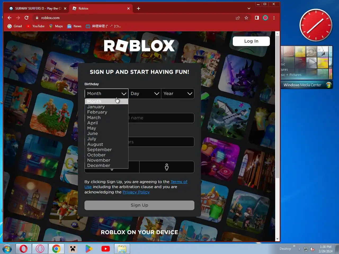Close the SUBWAY SURFERS tab
Image resolution: width=339 pixels, height=254 pixels.
[65, 8]
